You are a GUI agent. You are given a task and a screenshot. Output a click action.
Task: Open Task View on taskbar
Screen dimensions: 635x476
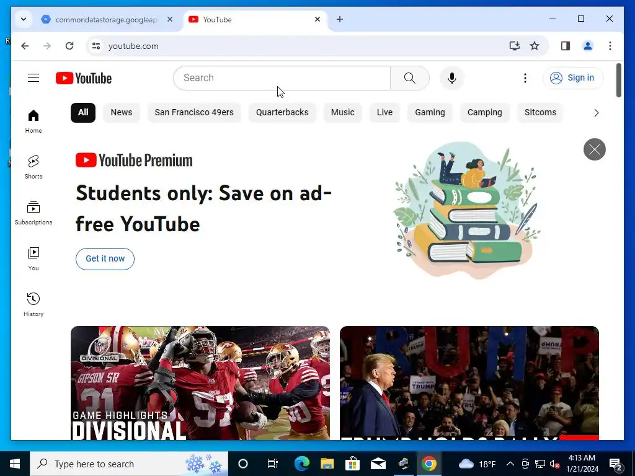click(273, 464)
